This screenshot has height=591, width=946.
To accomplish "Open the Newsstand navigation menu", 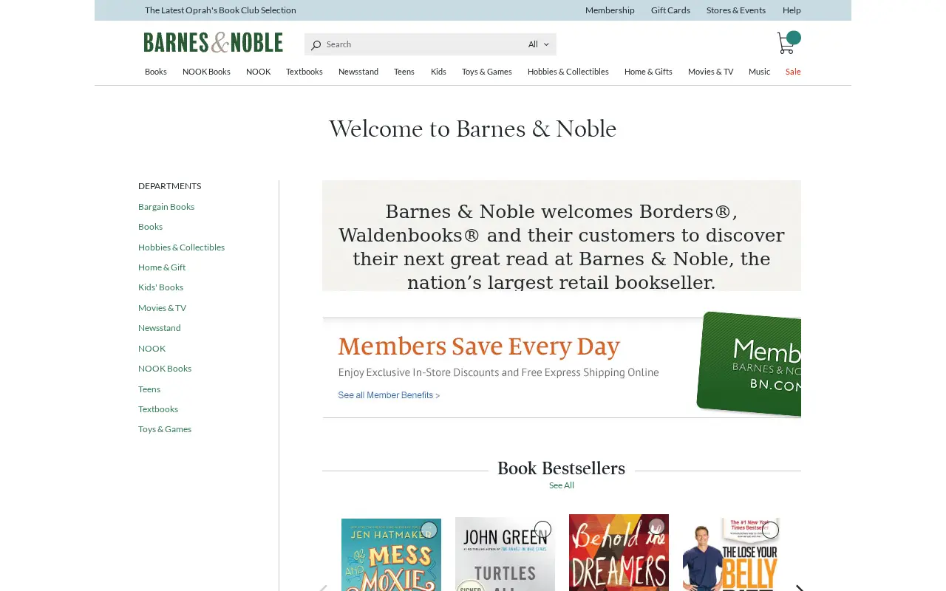I will pyautogui.click(x=358, y=72).
